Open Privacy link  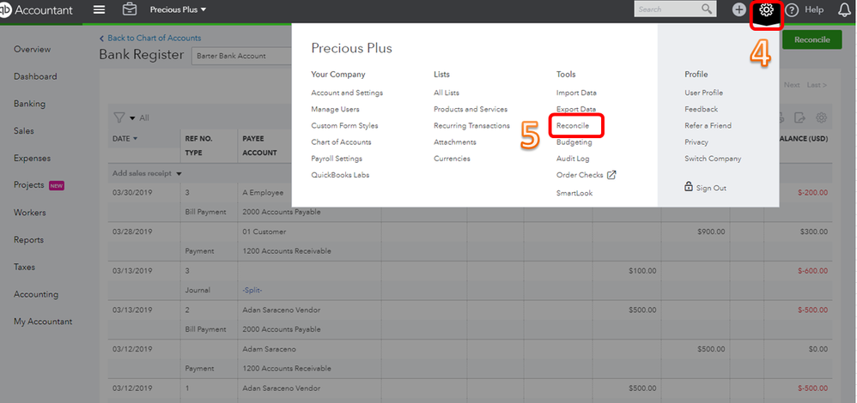tap(696, 142)
